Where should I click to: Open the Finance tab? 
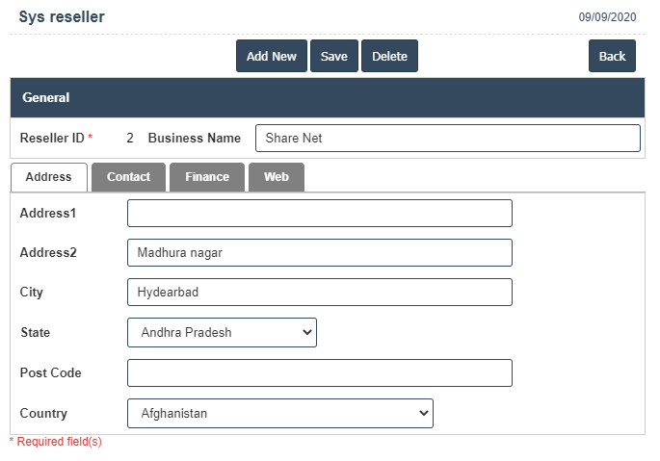207,177
